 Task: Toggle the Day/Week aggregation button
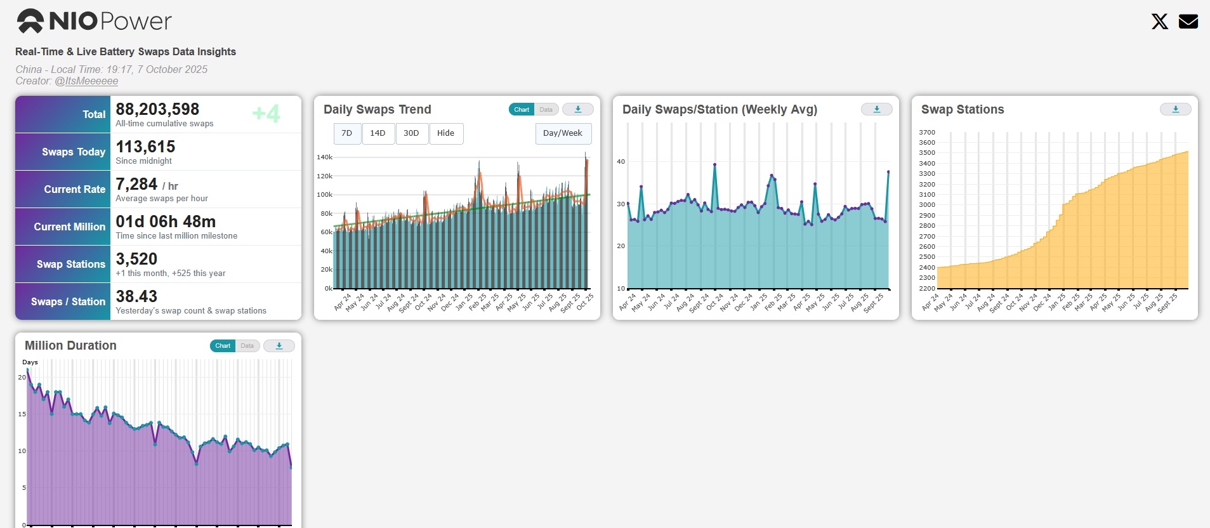pos(562,133)
